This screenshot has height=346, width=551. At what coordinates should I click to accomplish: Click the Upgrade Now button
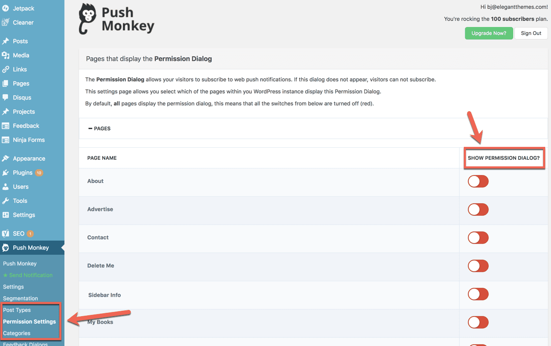pyautogui.click(x=489, y=33)
